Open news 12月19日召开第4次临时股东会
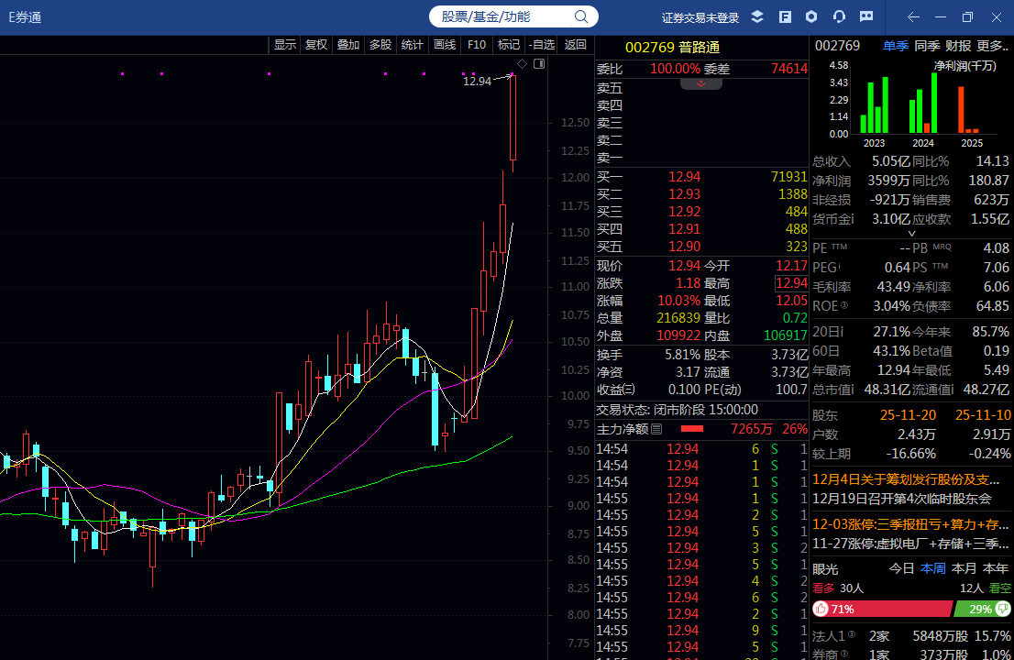This screenshot has height=660, width=1014. click(902, 499)
